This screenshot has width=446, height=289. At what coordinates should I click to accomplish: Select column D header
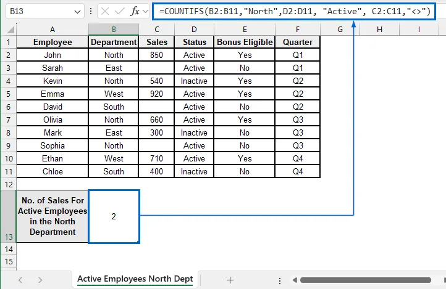click(x=194, y=29)
